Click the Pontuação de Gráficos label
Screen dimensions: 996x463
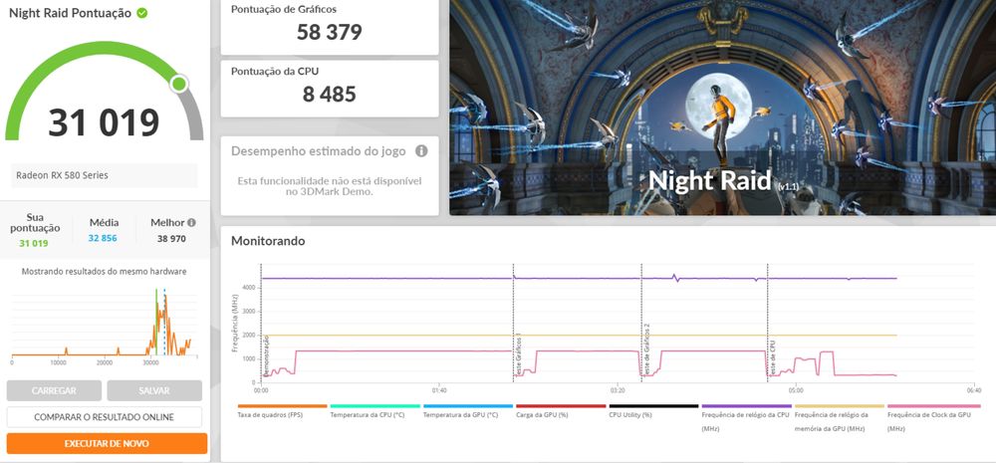[284, 10]
